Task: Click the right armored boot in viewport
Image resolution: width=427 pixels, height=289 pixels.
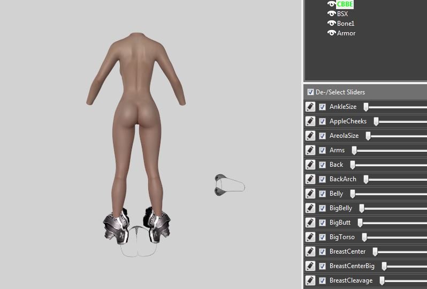Action: pyautogui.click(x=157, y=225)
